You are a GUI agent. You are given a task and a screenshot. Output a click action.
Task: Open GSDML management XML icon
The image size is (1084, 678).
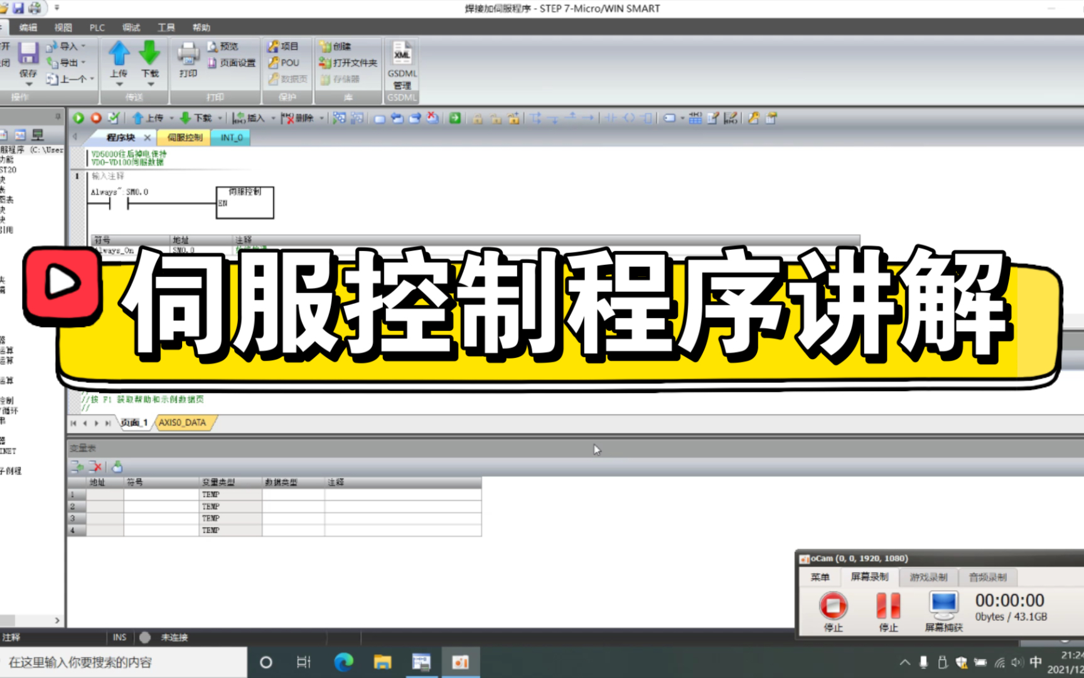point(402,54)
